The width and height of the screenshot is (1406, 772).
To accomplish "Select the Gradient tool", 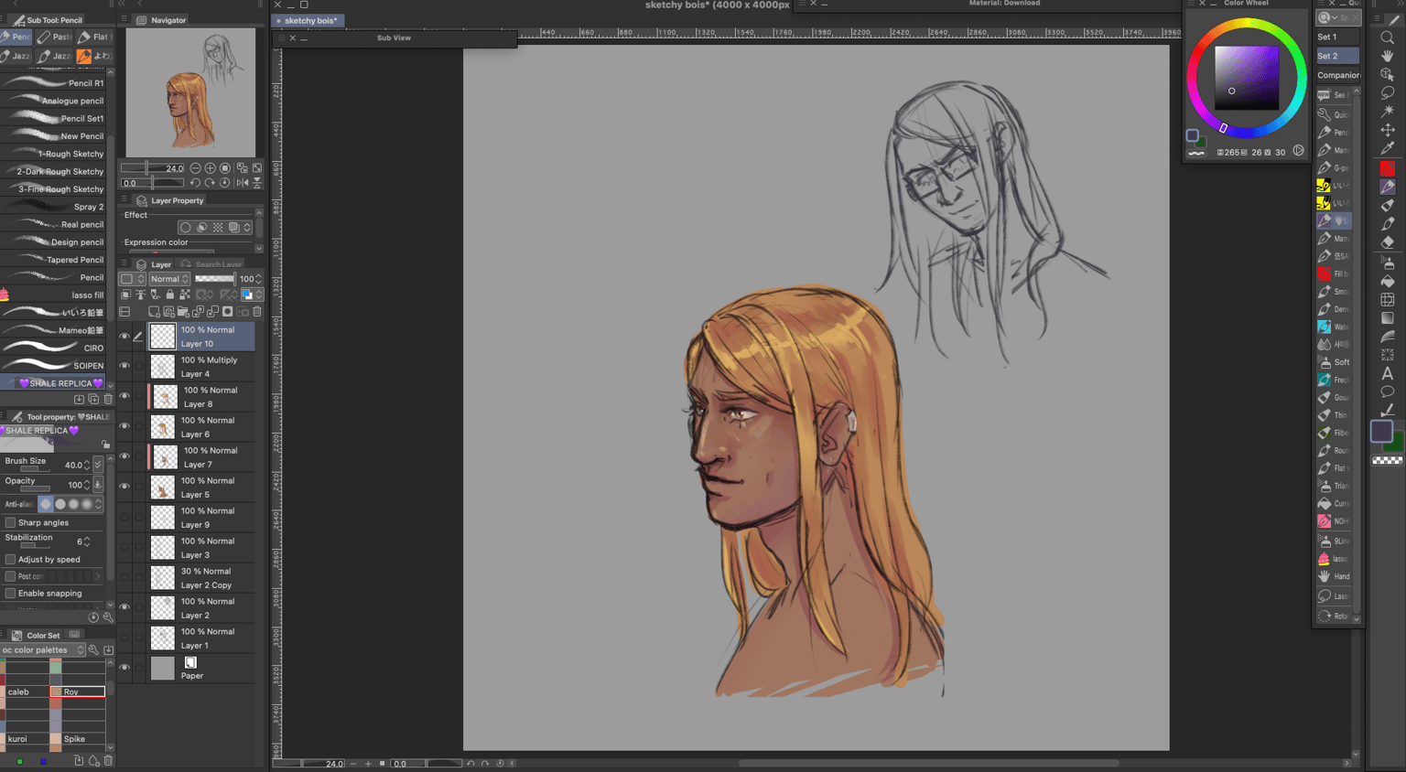I will point(1388,317).
